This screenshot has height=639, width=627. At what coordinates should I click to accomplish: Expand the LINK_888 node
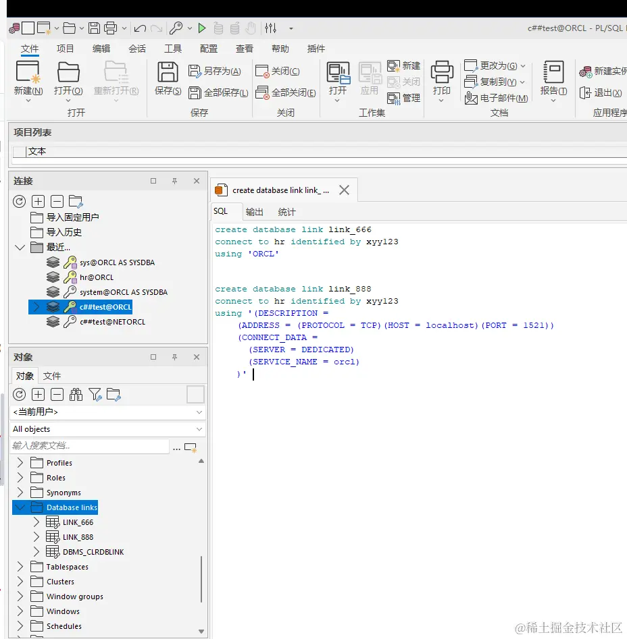pos(36,537)
